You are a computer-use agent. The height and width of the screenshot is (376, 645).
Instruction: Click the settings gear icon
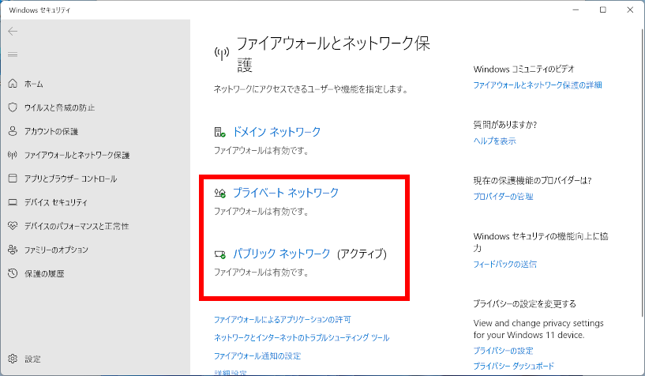pos(13,359)
